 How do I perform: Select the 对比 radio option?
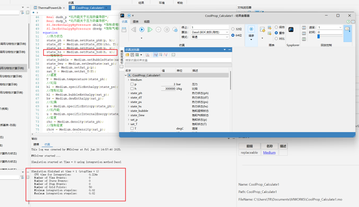coord(276,39)
